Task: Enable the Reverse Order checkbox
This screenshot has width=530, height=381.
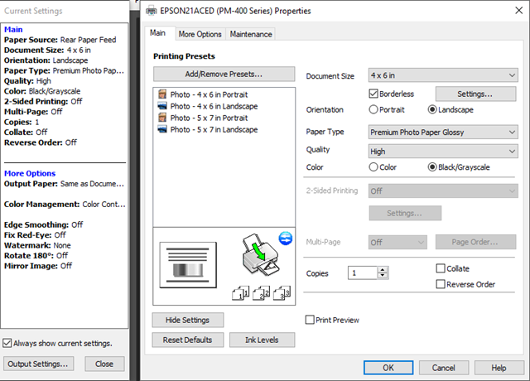Action: 441,284
